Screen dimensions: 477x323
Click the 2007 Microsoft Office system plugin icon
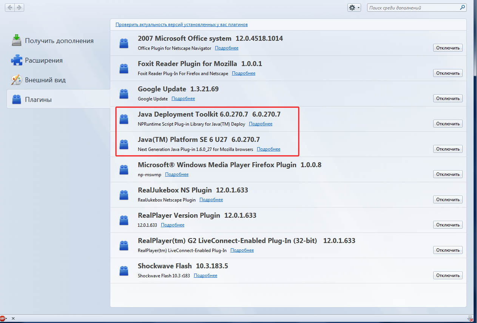(123, 43)
